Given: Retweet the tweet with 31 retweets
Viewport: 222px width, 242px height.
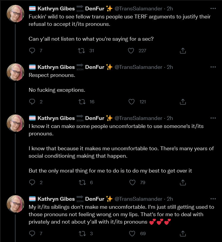Looking at the screenshot, I should (x=81, y=50).
